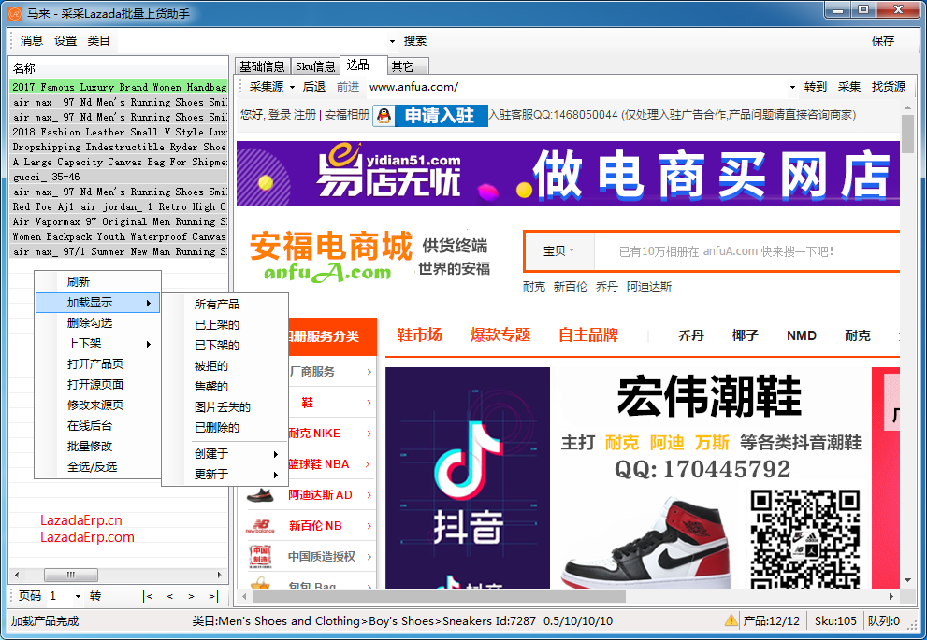Screen dimensions: 927x640
Task: Click the 中国制造 stamp icon
Action: 260,556
